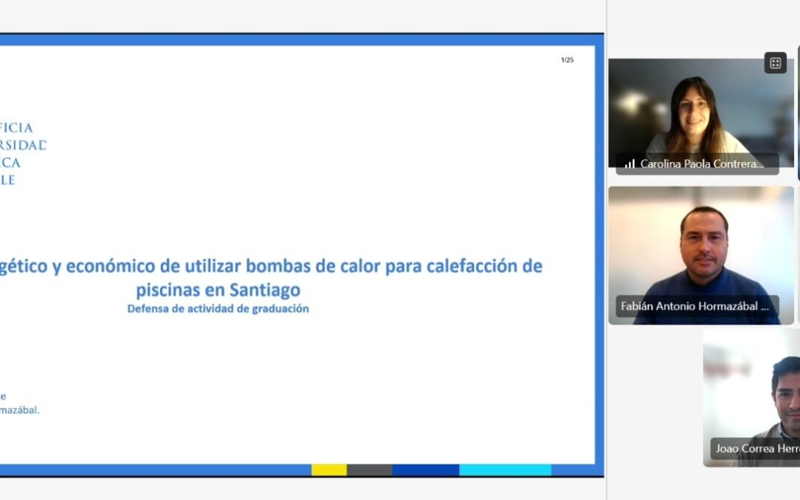Viewport: 800px width, 500px height.
Task: Click the 'piscinas en Santiago' title line
Action: [x=218, y=289]
